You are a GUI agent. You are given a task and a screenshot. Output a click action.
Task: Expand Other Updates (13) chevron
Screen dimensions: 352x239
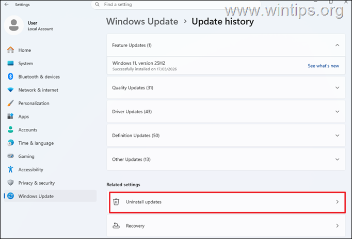(337, 159)
